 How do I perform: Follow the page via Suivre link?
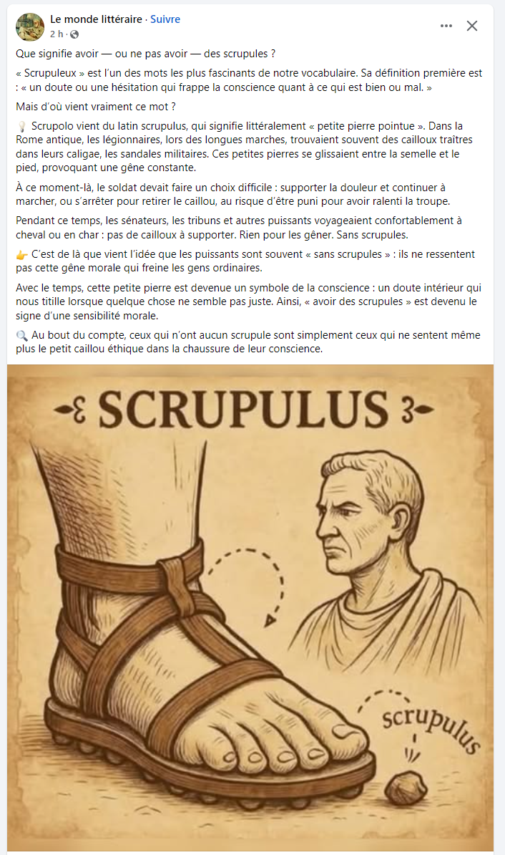pos(165,19)
